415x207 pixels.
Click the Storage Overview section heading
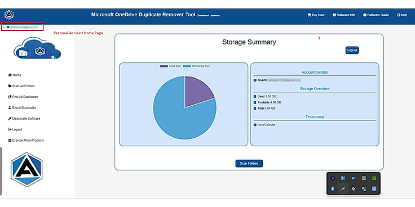pyautogui.click(x=315, y=89)
